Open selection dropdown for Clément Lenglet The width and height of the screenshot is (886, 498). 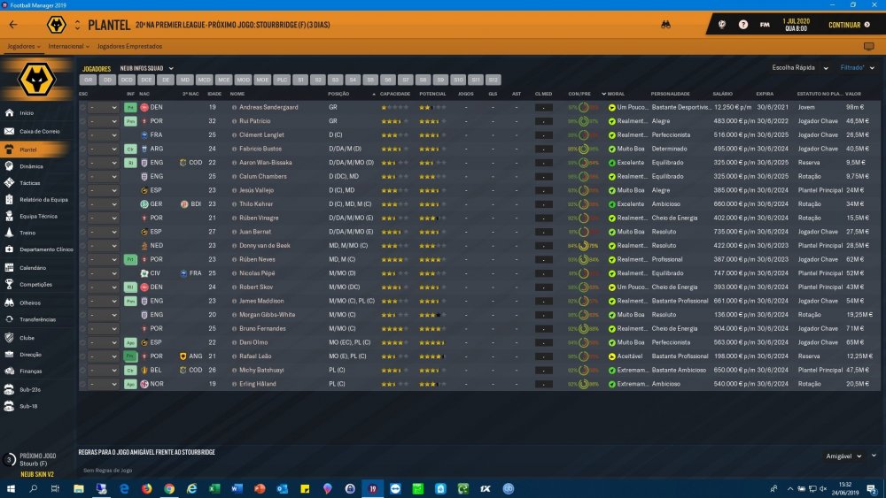[x=103, y=135]
